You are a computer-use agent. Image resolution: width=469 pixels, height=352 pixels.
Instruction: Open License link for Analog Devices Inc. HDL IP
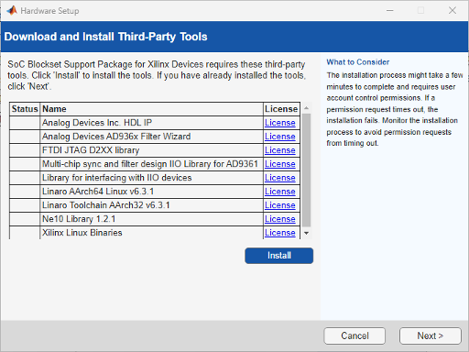280,123
